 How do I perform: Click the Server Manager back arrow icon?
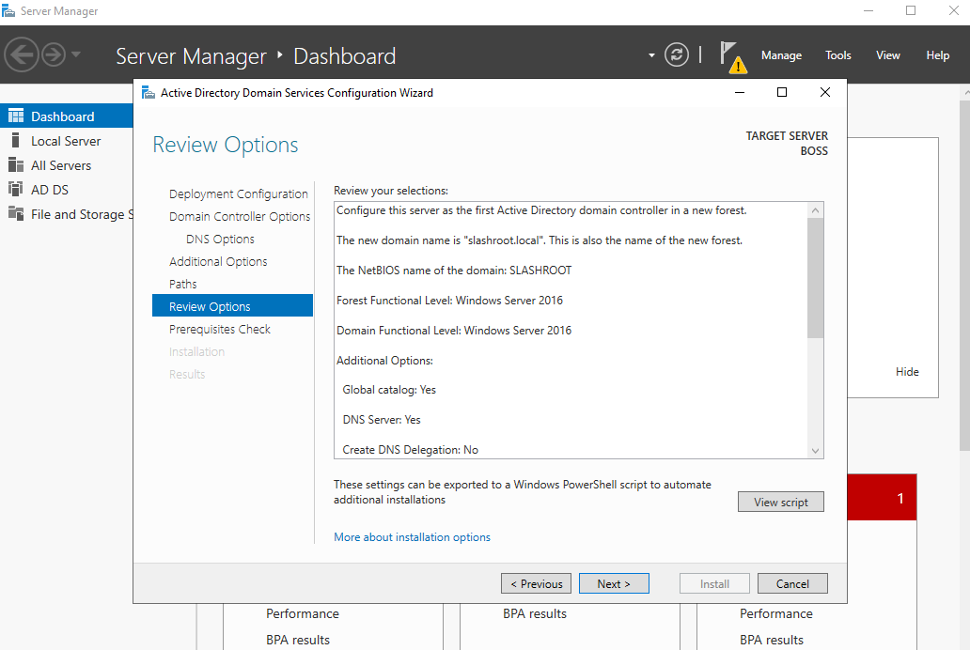pyautogui.click(x=21, y=55)
